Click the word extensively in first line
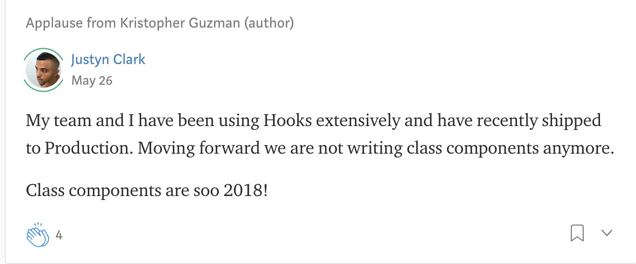Image resolution: width=636 pixels, height=264 pixels. [358, 120]
